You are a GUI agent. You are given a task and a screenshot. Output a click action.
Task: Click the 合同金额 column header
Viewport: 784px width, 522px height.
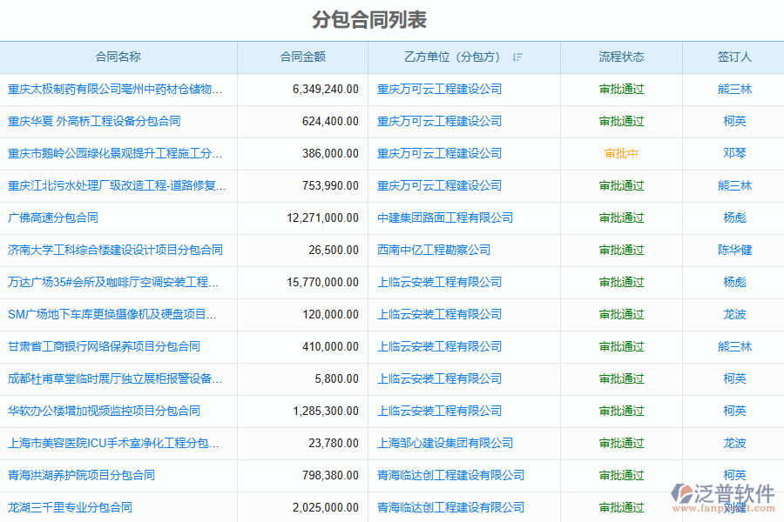pos(302,57)
